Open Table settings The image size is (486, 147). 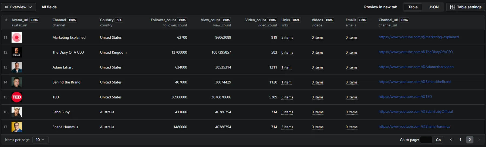point(466,7)
